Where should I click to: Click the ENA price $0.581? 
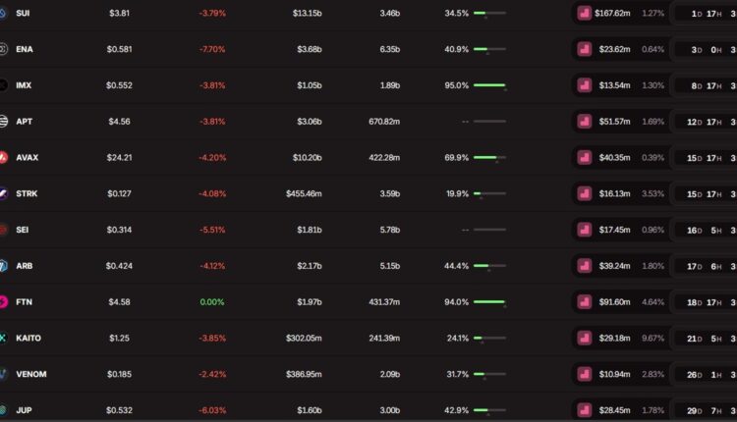120,49
